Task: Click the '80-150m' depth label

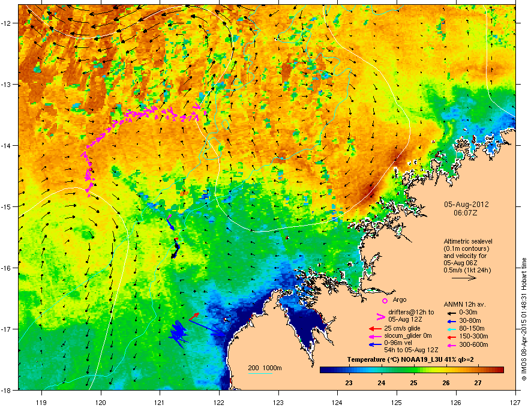Action: 472,329
